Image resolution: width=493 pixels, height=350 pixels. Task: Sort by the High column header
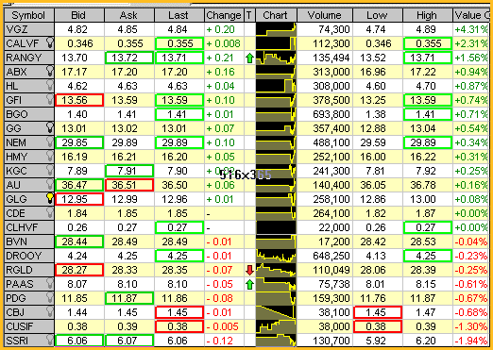click(428, 15)
